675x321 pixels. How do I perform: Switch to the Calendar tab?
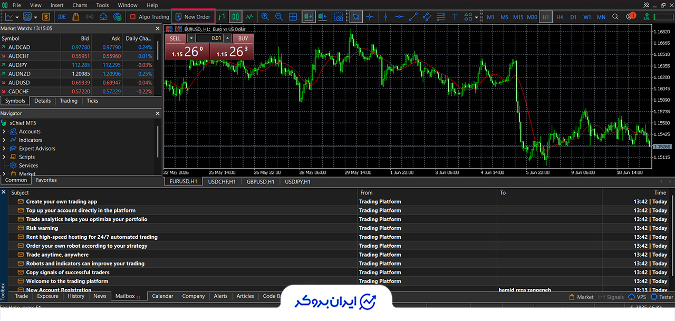pos(162,296)
